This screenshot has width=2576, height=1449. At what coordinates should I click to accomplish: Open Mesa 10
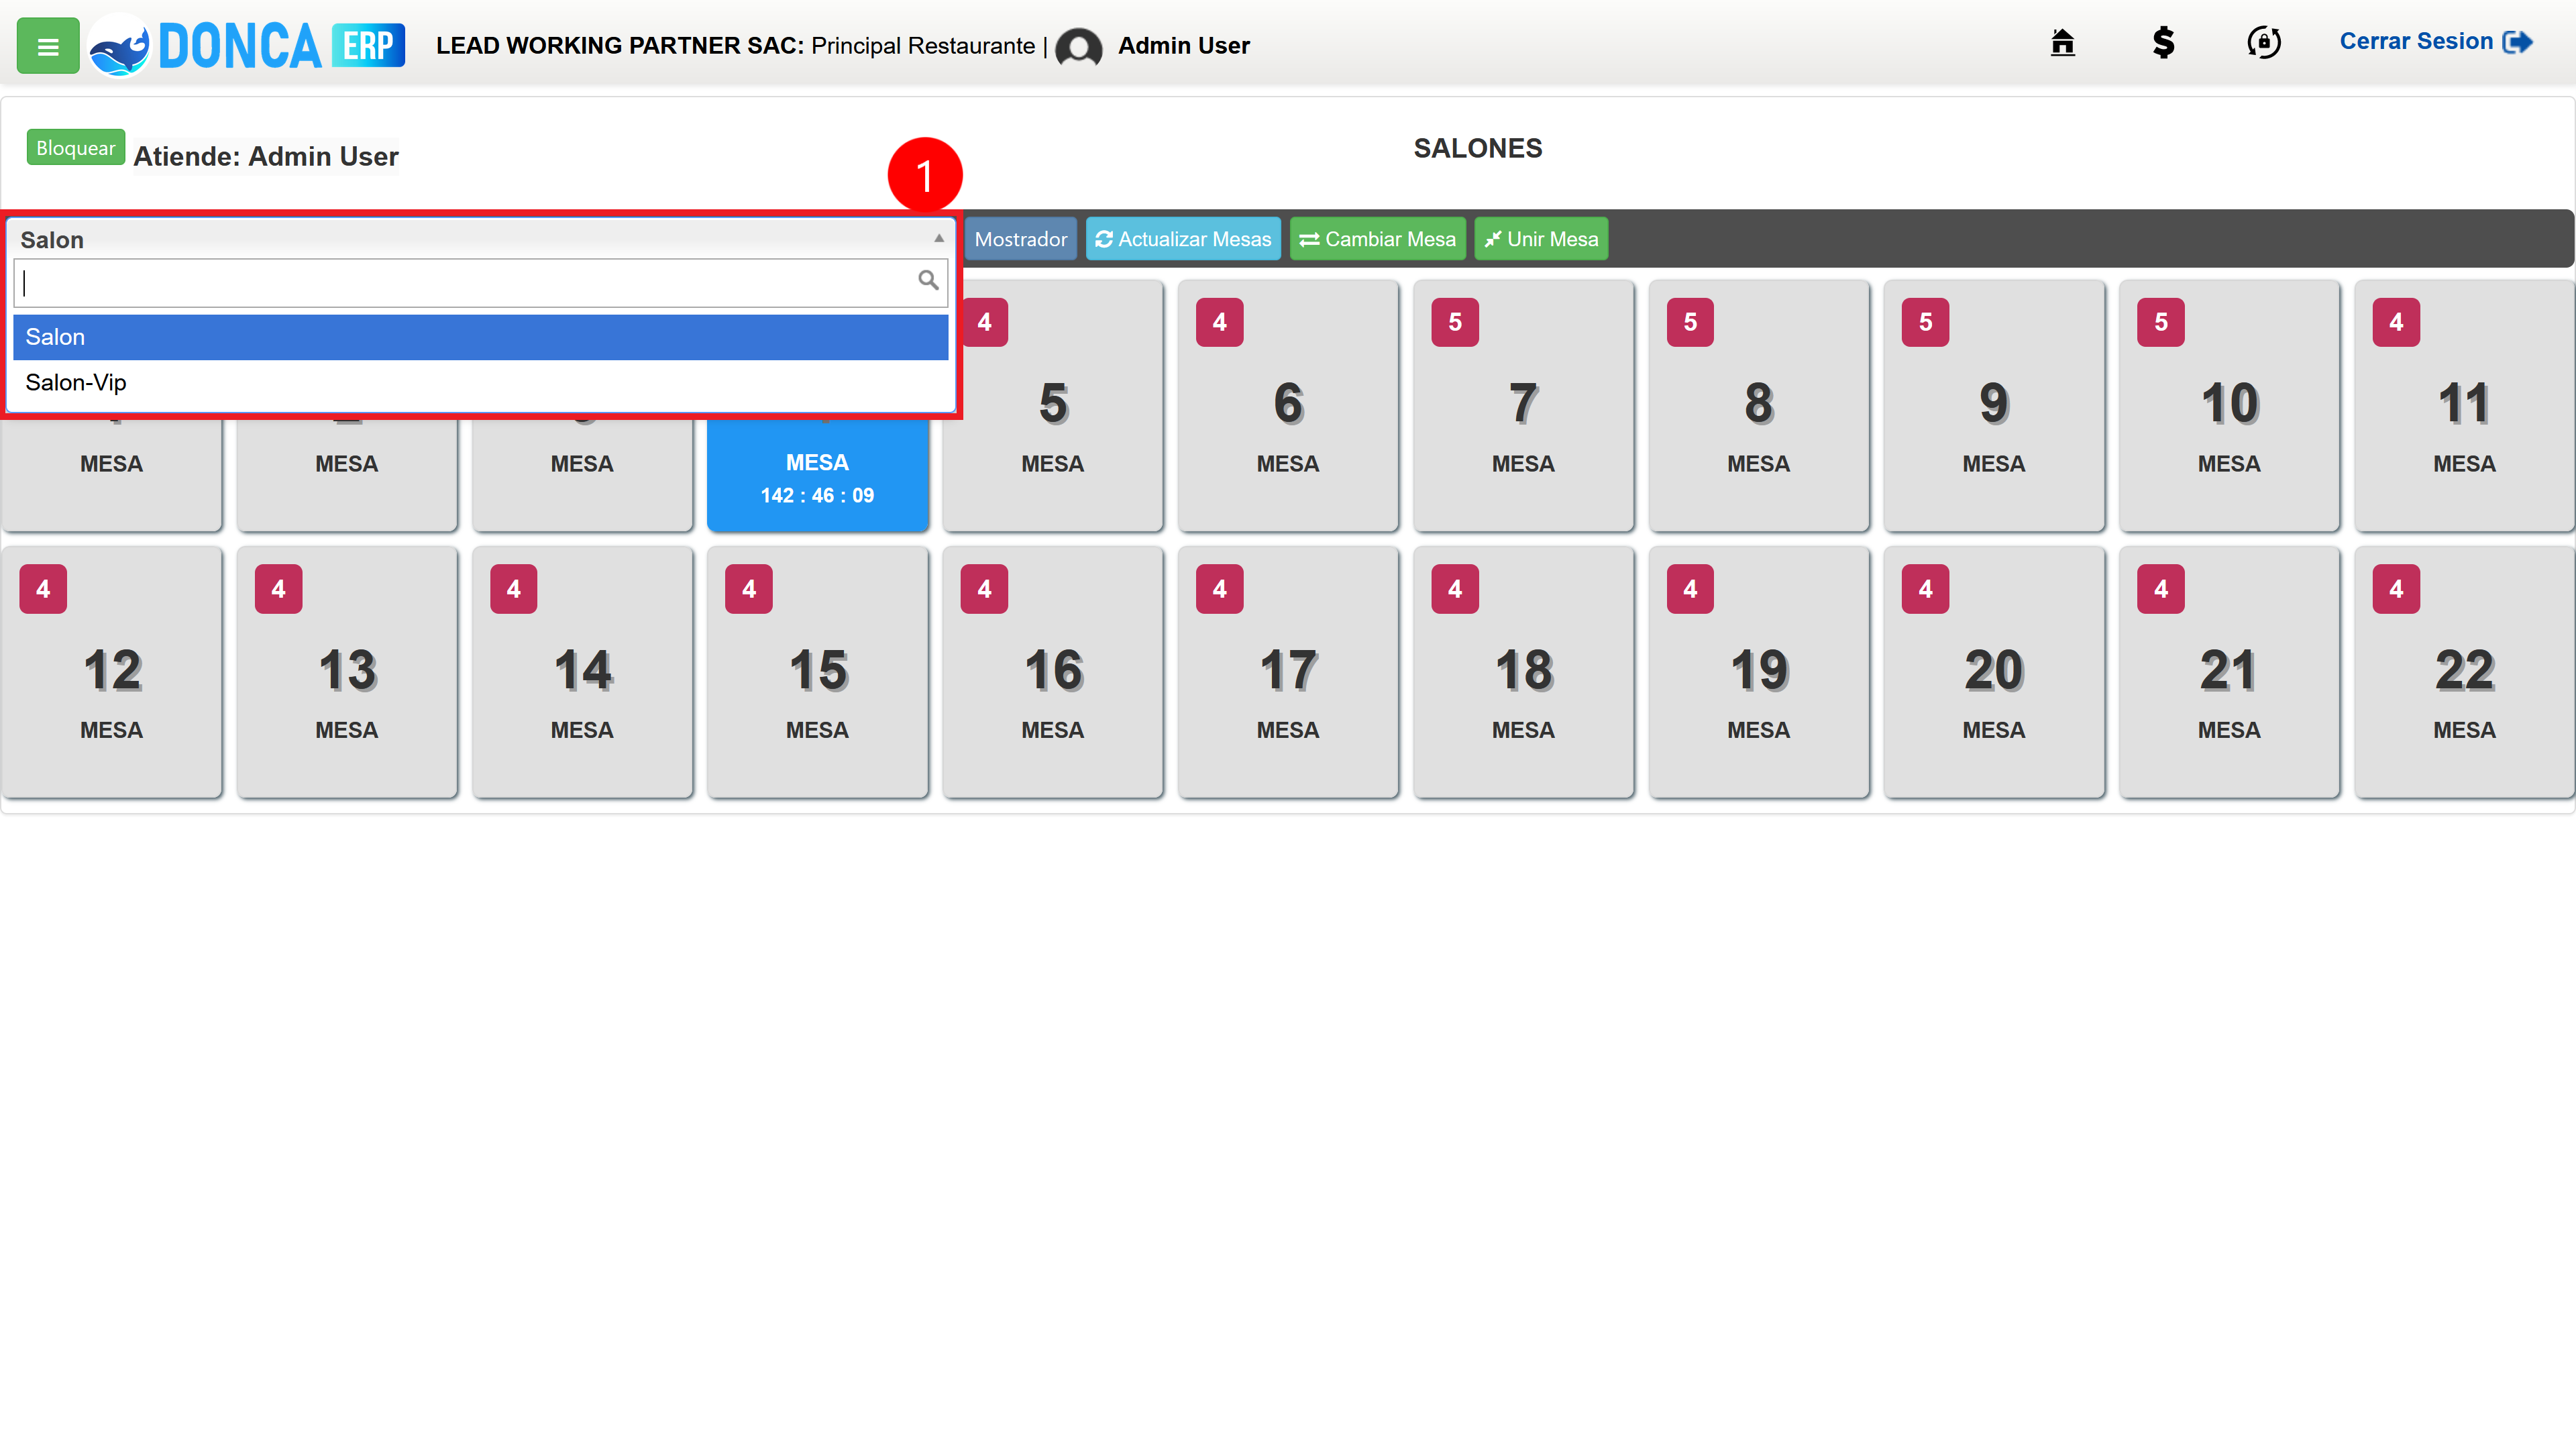pyautogui.click(x=2229, y=405)
